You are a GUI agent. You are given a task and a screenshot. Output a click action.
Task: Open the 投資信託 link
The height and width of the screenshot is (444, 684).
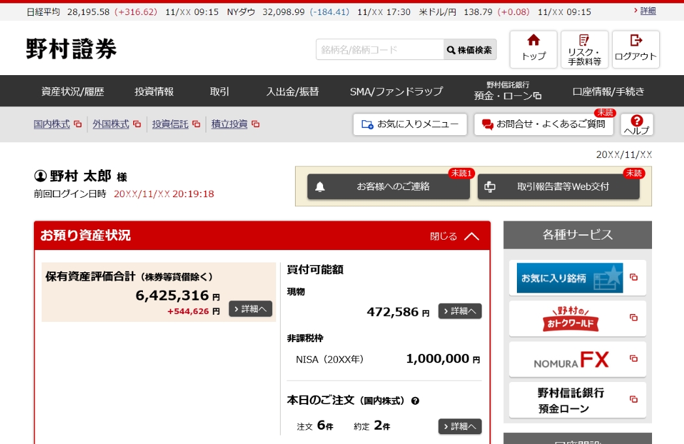coord(170,125)
